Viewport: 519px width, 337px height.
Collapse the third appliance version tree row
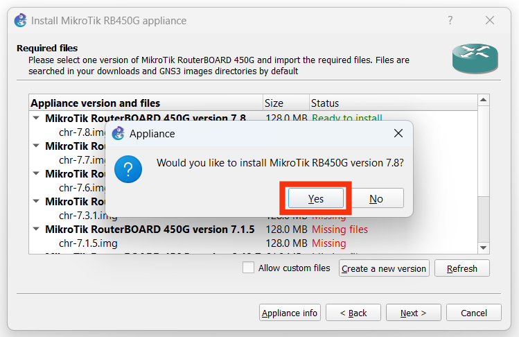coord(36,173)
